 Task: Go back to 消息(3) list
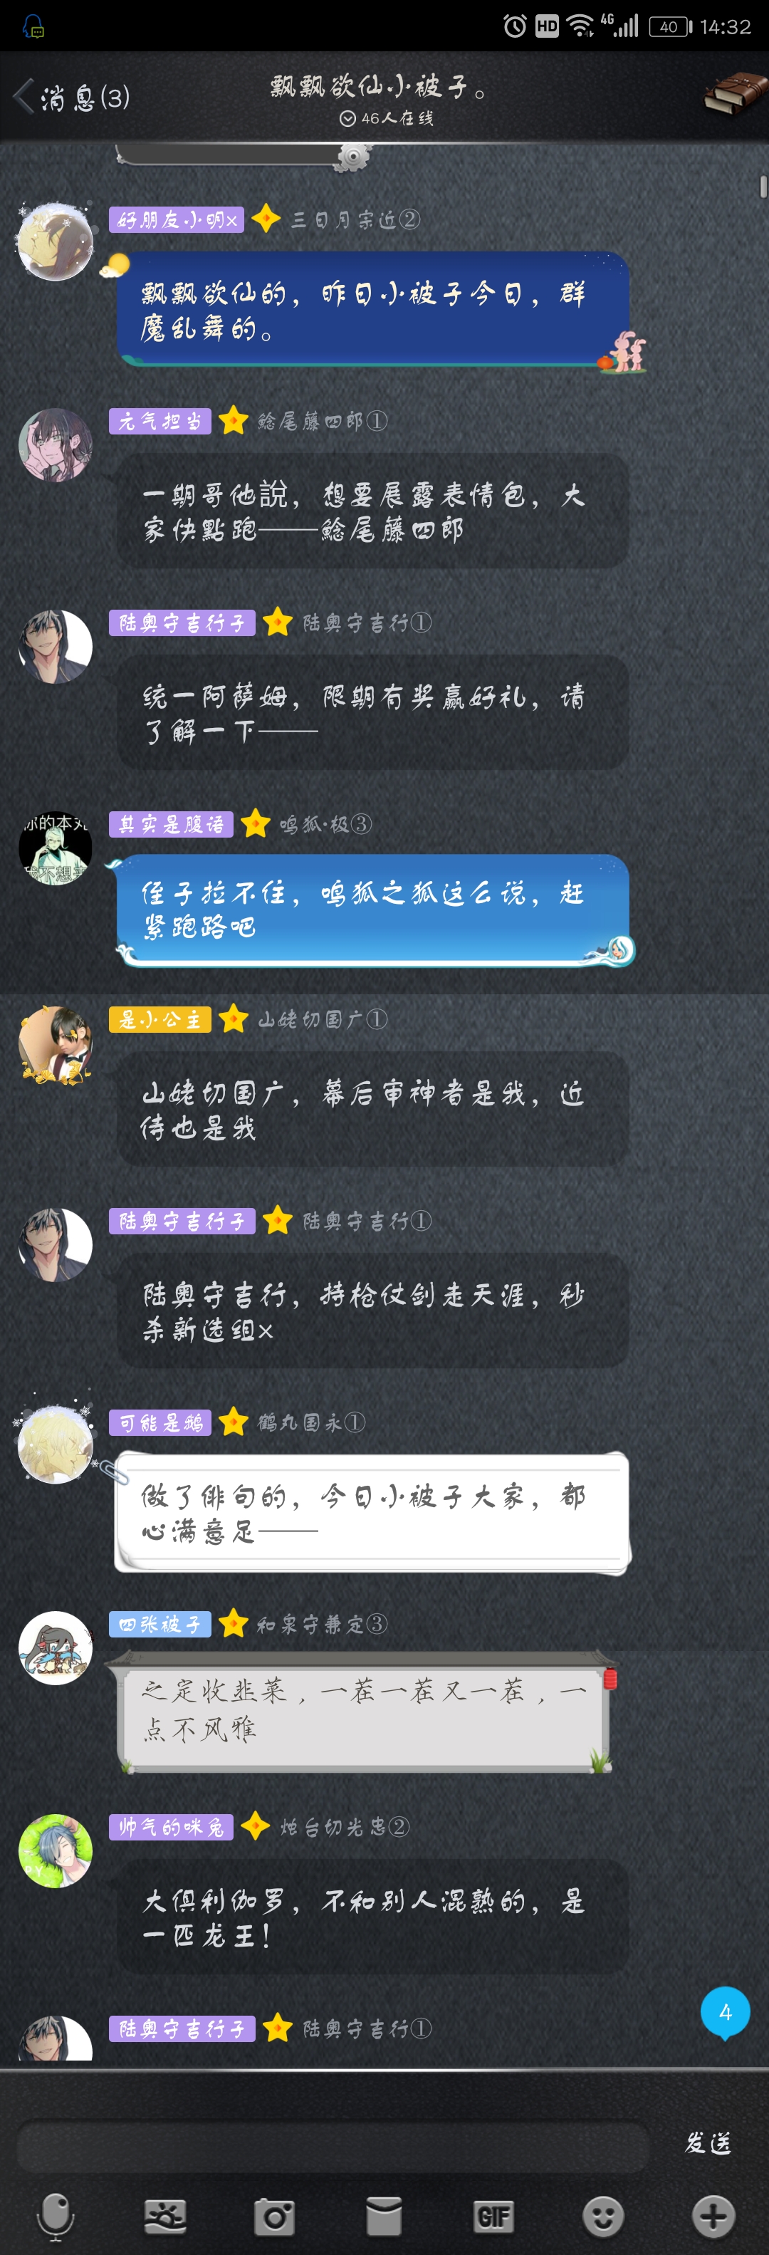pos(72,96)
